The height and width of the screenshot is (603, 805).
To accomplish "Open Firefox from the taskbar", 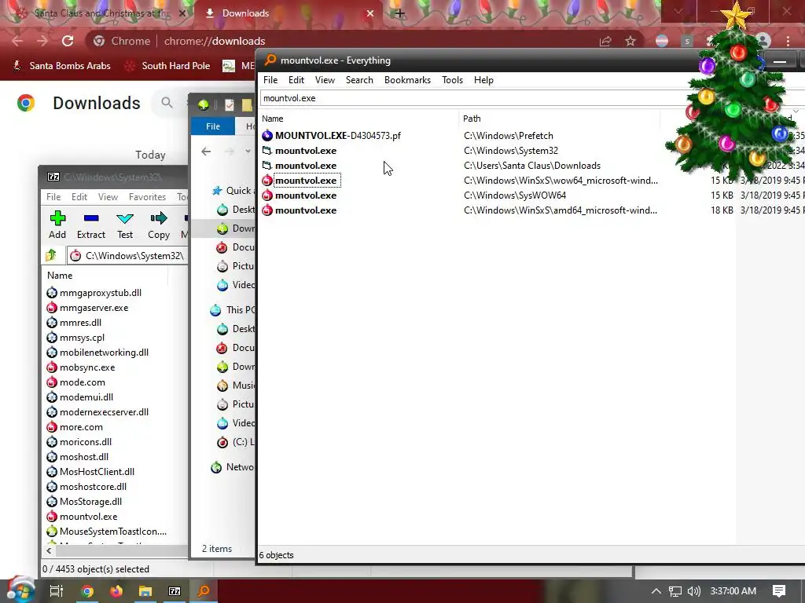I will [x=116, y=591].
